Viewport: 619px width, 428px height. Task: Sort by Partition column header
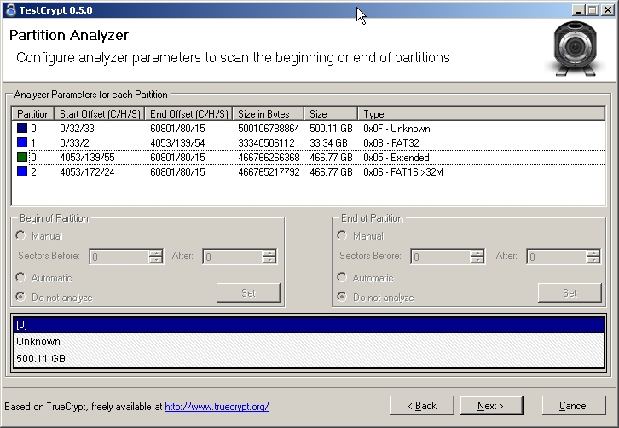pyautogui.click(x=33, y=114)
